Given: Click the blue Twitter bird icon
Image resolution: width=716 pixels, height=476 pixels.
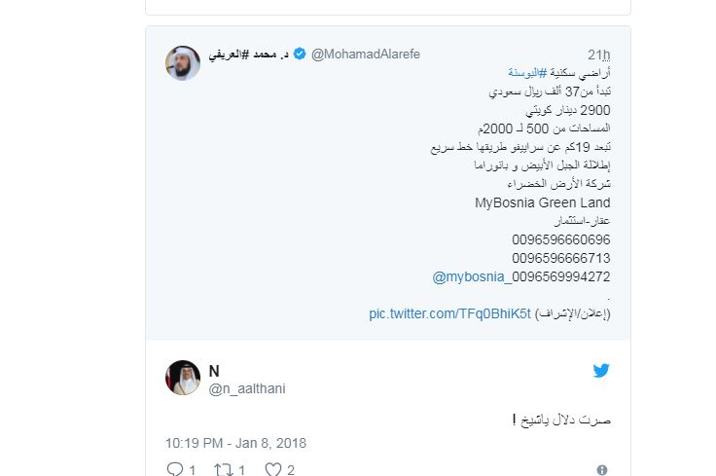Looking at the screenshot, I should coord(601,371).
